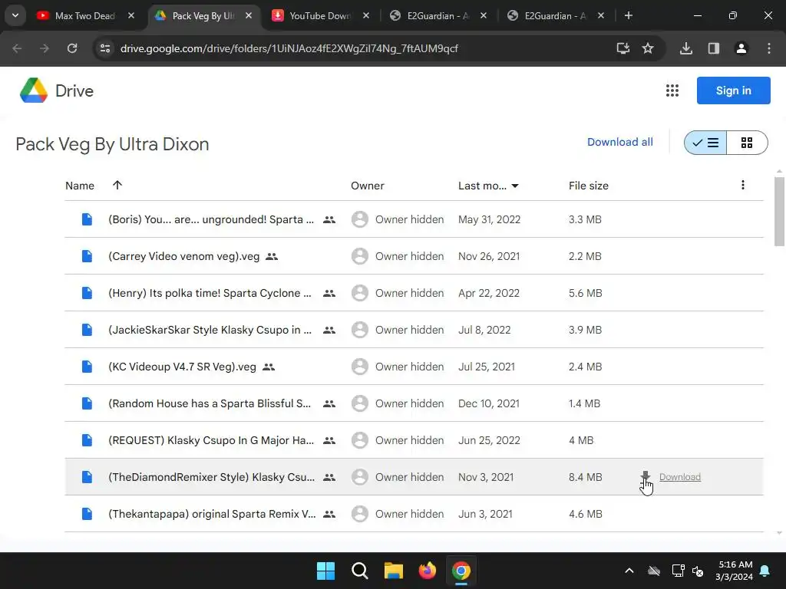Click the file icon for (REQUEST) Klasky Csupo row
The height and width of the screenshot is (589, 786).
click(x=88, y=440)
